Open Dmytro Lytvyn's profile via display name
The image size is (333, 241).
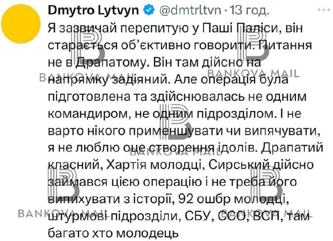93,10
